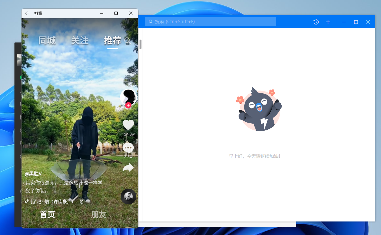Switch to the 同城 tab

pos(47,41)
